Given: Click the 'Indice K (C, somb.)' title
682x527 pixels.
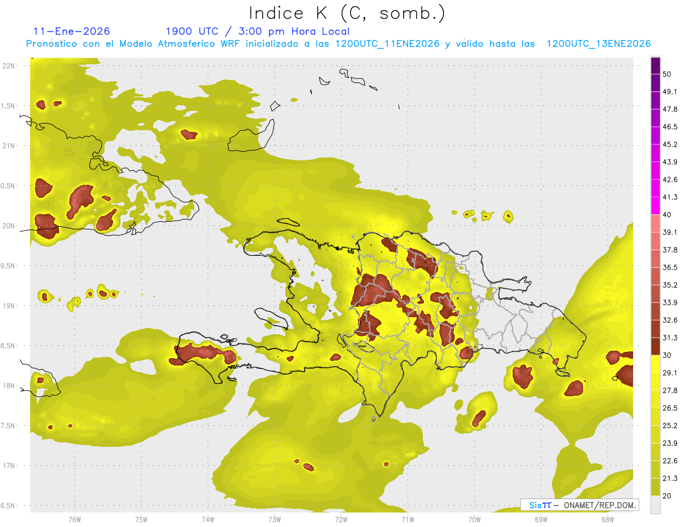Looking at the screenshot, I should click(x=347, y=13).
